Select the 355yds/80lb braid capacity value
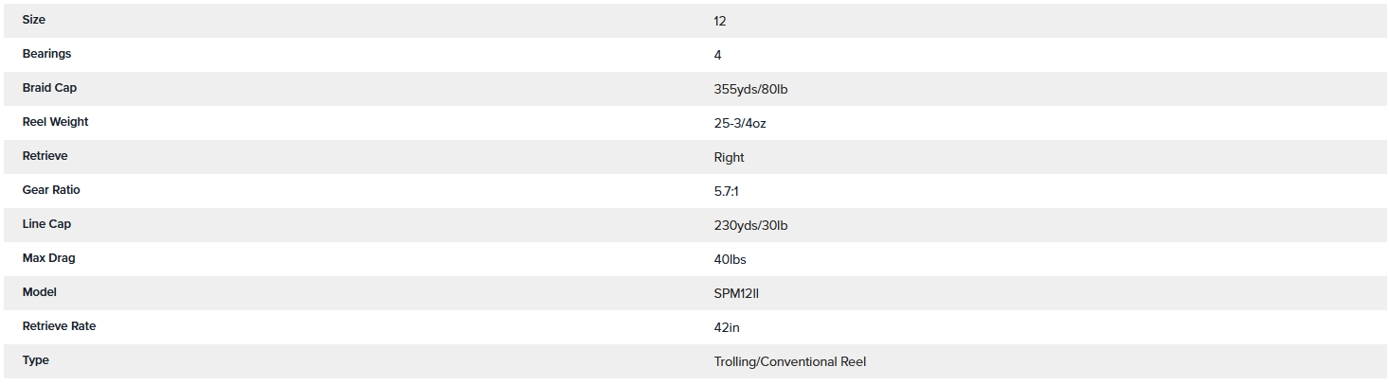The height and width of the screenshot is (384, 1389). click(750, 89)
